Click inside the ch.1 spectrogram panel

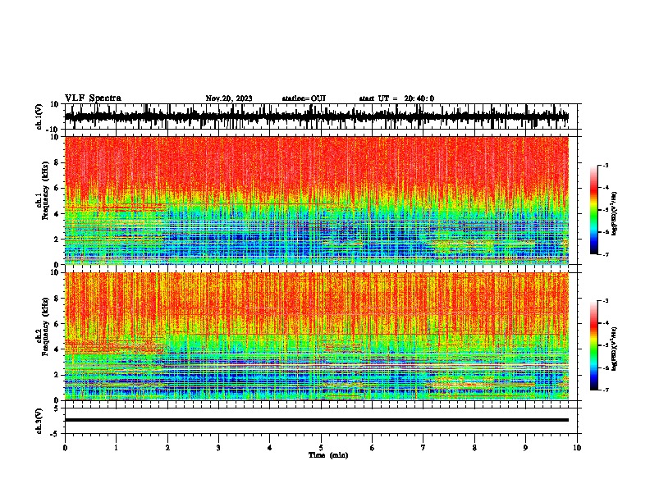(316, 200)
